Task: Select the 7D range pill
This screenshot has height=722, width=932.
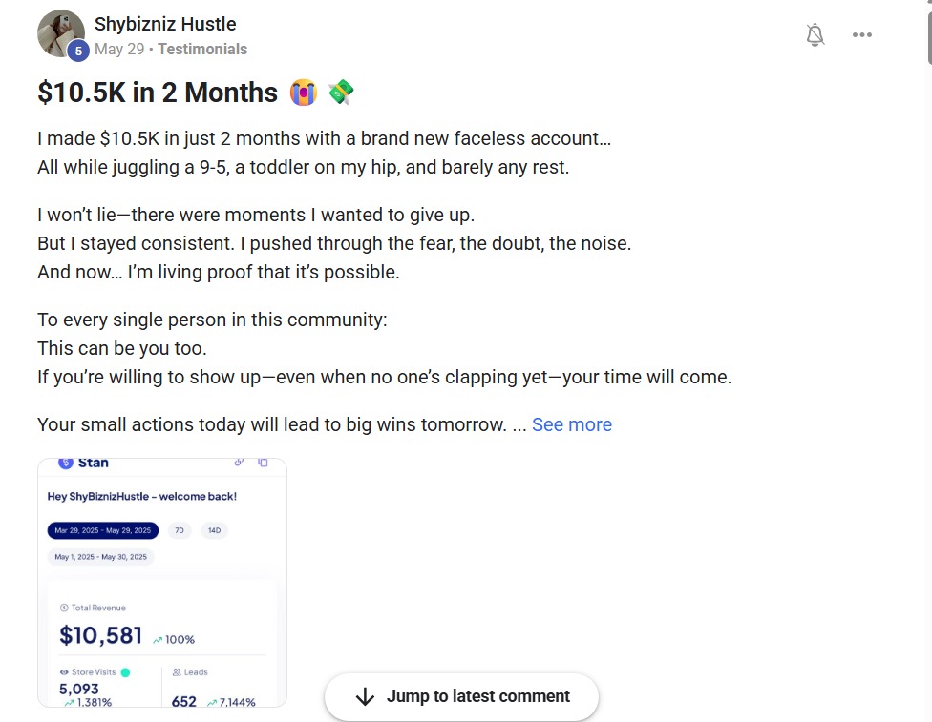Action: coord(179,530)
